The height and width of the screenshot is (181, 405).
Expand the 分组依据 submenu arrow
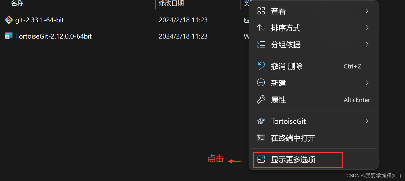367,44
